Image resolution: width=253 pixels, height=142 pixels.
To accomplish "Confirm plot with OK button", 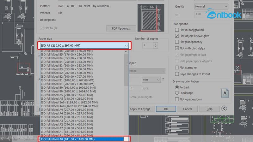I will [x=166, y=109].
